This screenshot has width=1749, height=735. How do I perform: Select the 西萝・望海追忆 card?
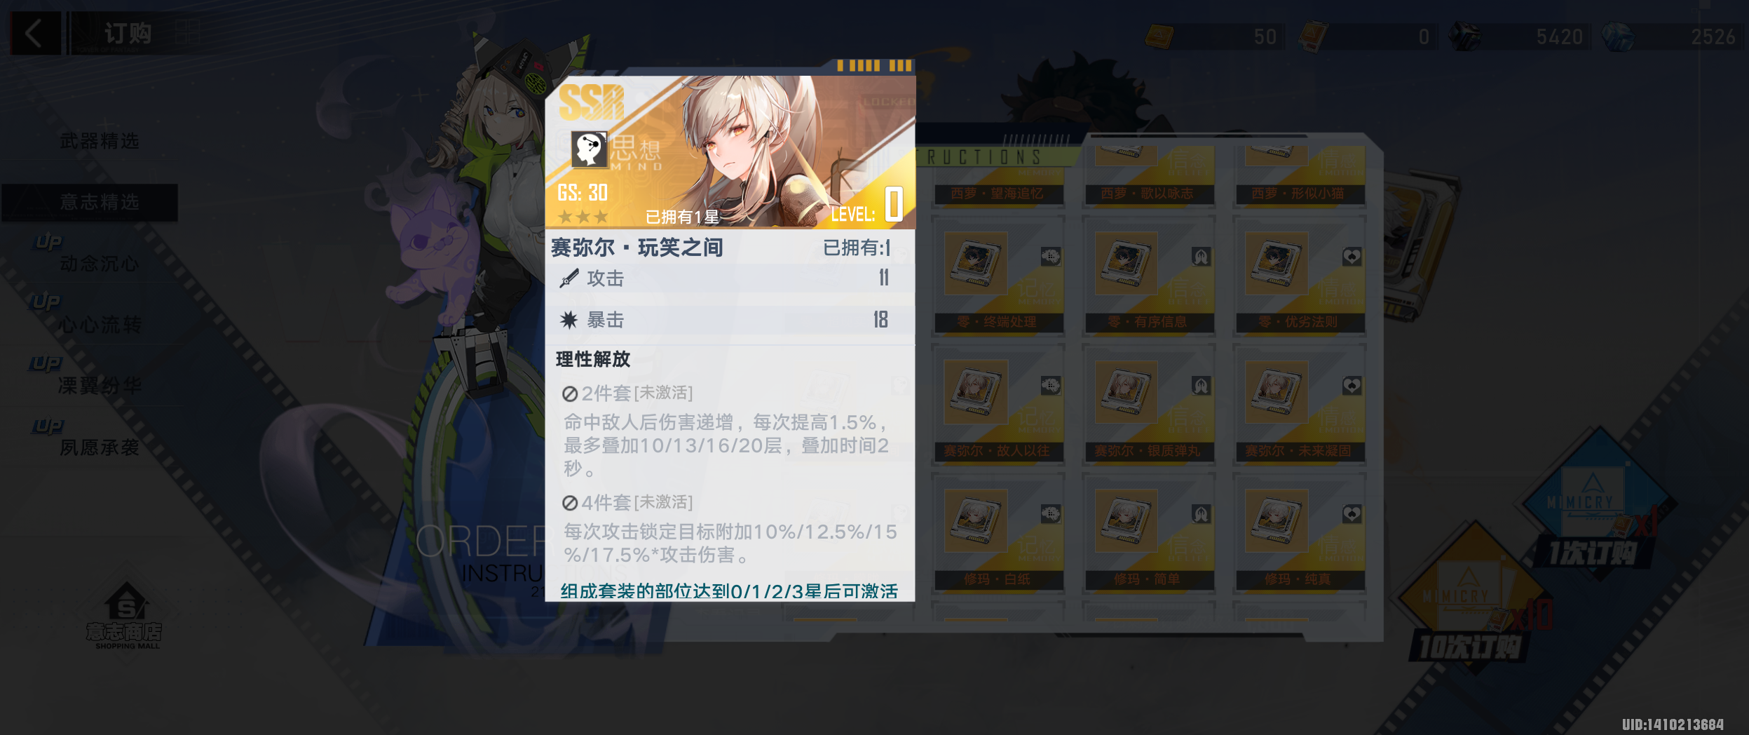coord(998,176)
